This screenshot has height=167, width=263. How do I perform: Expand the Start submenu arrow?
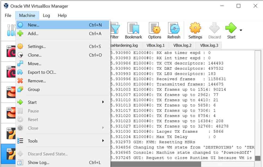tap(103, 102)
